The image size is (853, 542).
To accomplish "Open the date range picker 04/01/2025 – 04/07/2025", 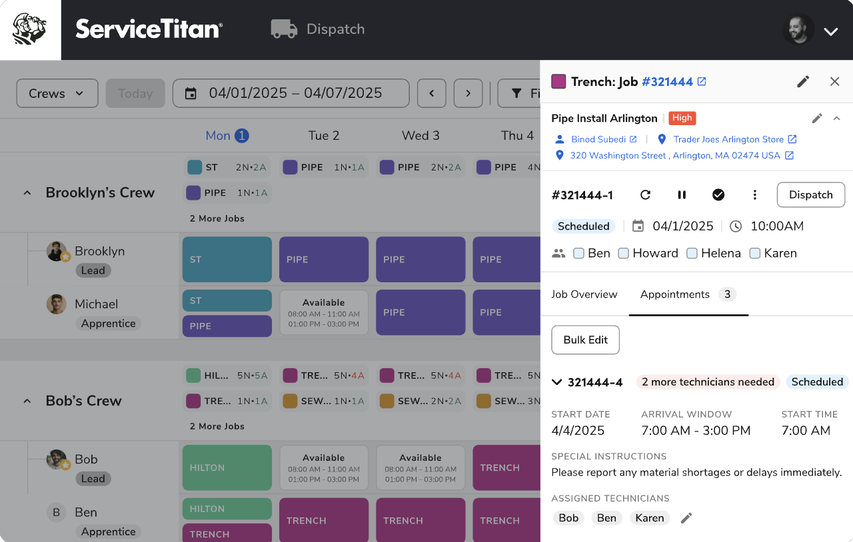I will point(291,93).
